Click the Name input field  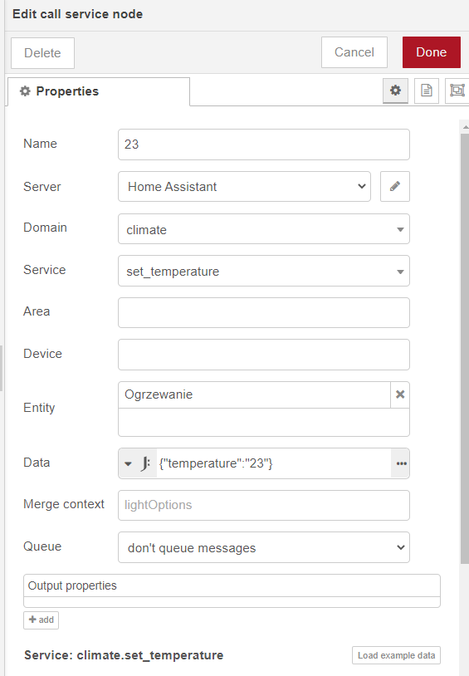pyautogui.click(x=264, y=145)
